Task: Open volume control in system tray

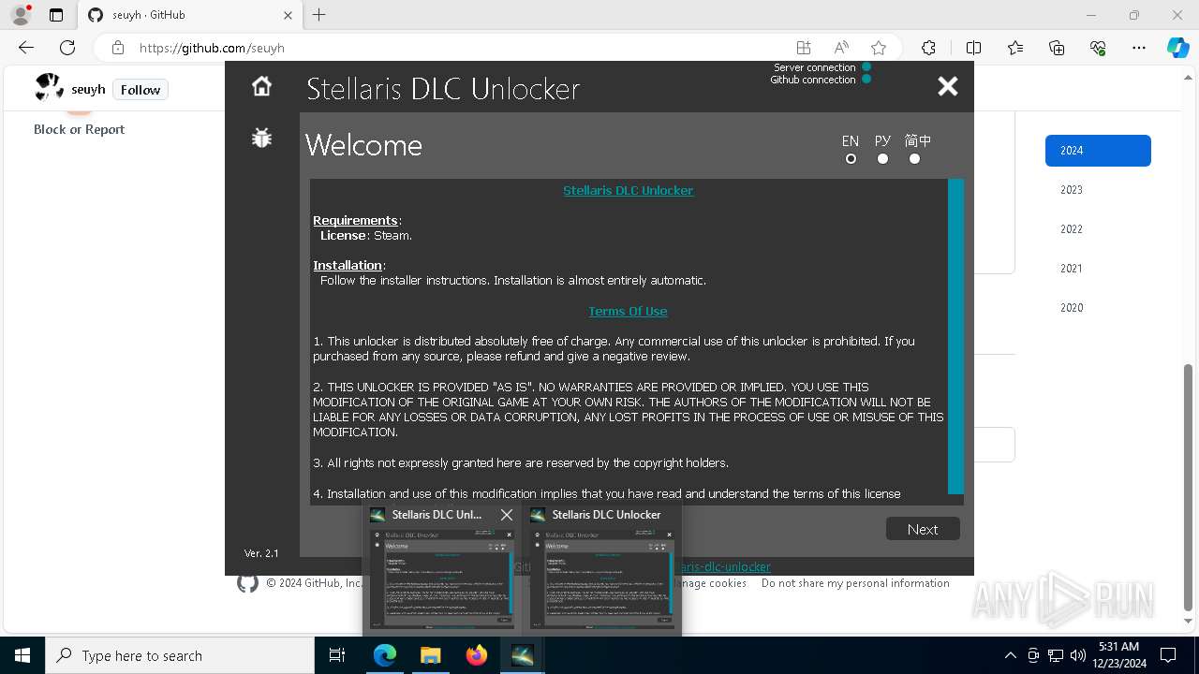Action: click(1078, 655)
